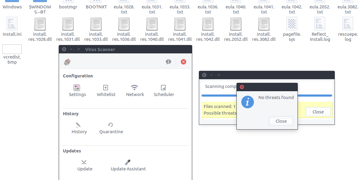The width and height of the screenshot is (361, 180).
Task: Select install.res.1041.dll file
Action: click(x=180, y=29)
